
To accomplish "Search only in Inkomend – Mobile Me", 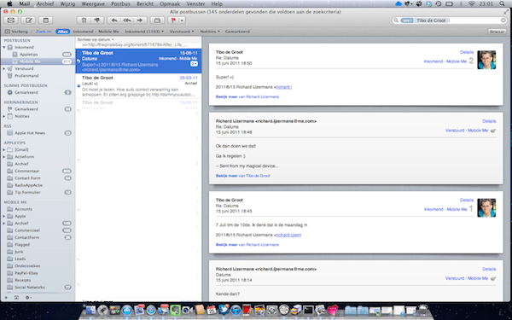I will [96, 32].
